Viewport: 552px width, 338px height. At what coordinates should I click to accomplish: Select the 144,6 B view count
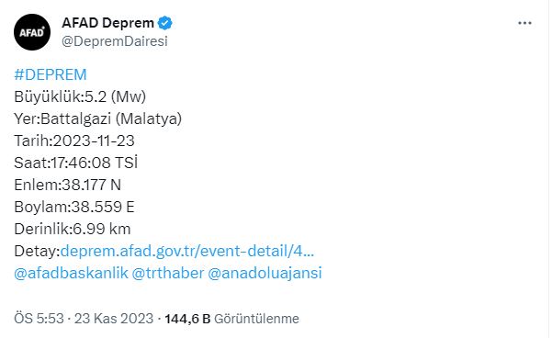click(x=187, y=319)
